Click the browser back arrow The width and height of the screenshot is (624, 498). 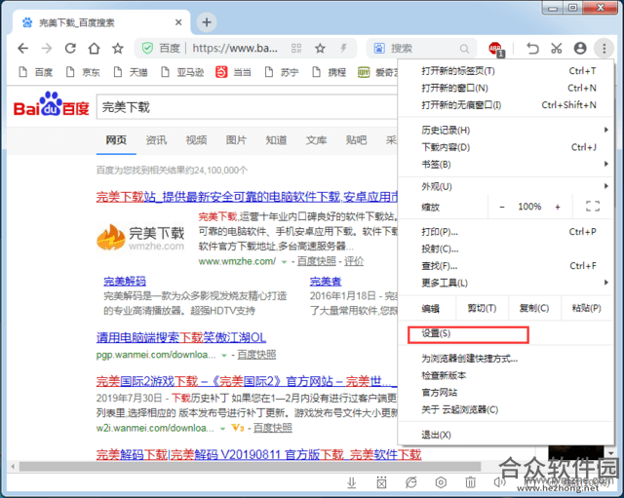click(23, 49)
